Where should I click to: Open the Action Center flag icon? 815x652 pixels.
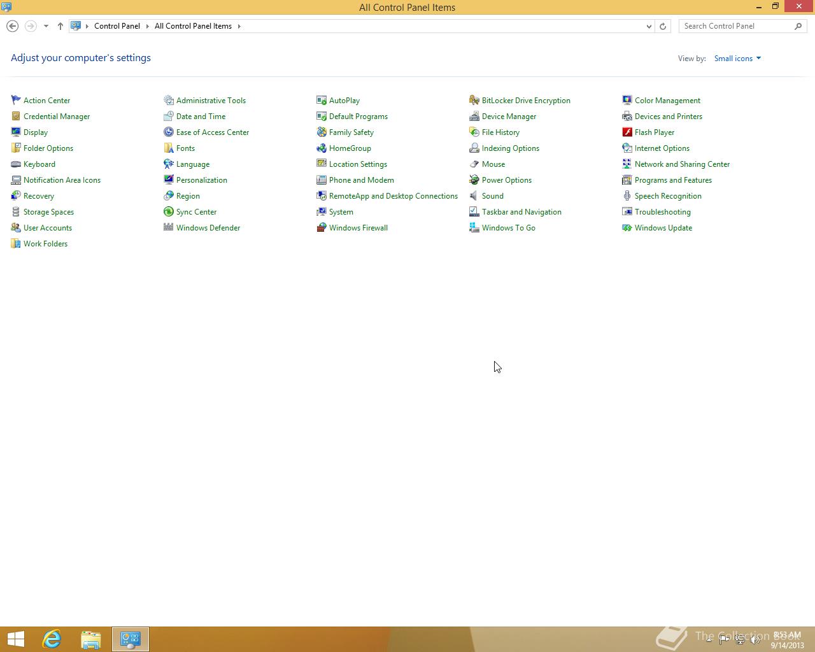16,100
